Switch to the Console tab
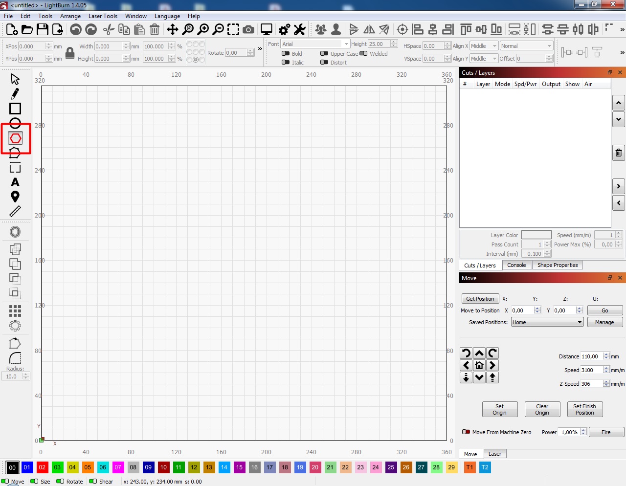This screenshot has height=486, width=626. pyautogui.click(x=516, y=265)
